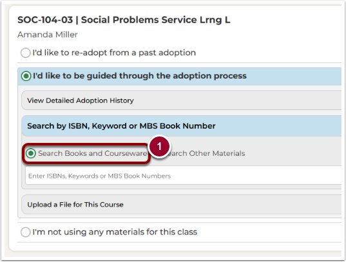346x262 pixels.
Task: Click the Social Problems Service Lrng L title text
Action: (x=155, y=20)
